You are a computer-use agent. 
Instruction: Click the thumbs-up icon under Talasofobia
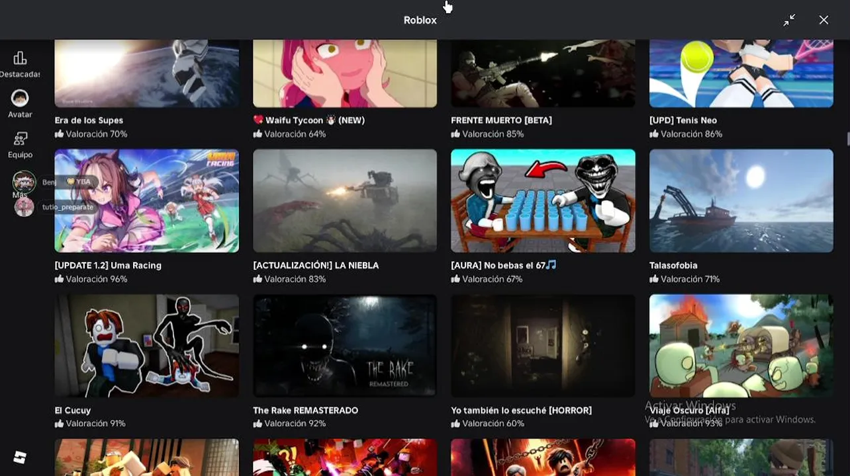pos(654,279)
